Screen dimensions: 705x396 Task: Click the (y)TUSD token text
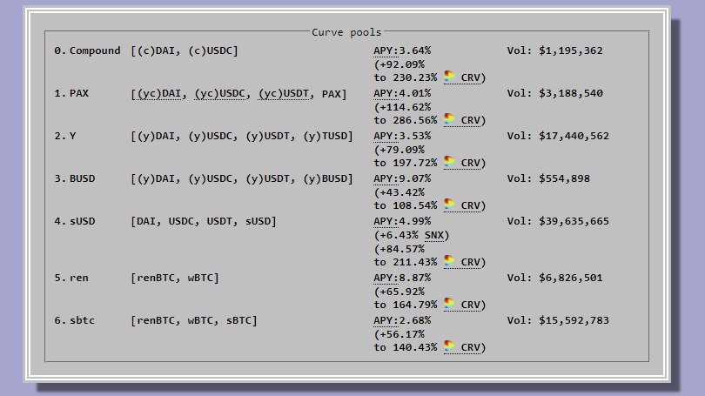(x=325, y=136)
